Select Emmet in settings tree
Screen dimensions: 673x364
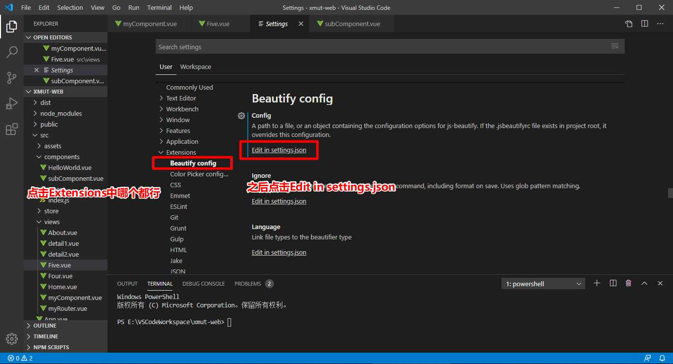pos(180,196)
